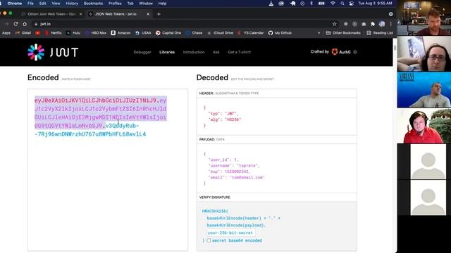Screen dimensions: 451x253
Task: Go to the Debugger section
Action: click(x=142, y=52)
